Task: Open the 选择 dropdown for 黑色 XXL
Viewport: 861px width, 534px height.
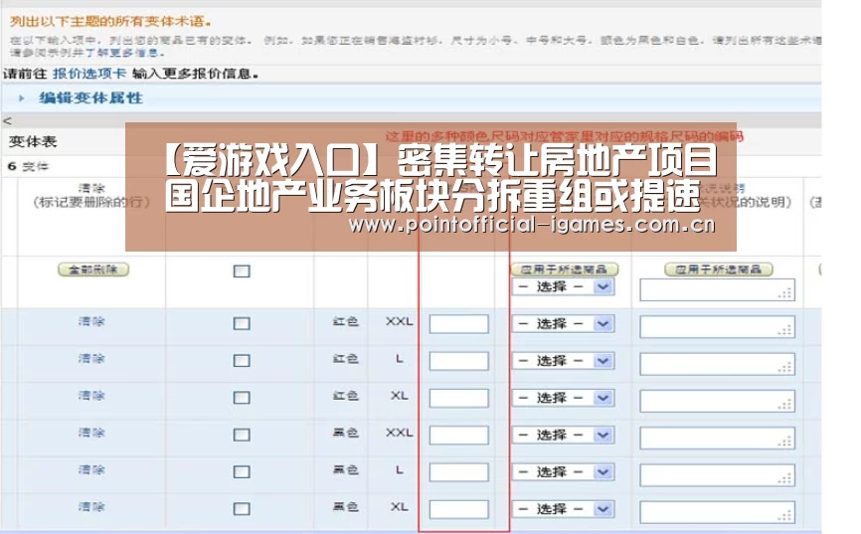Action: click(x=563, y=436)
